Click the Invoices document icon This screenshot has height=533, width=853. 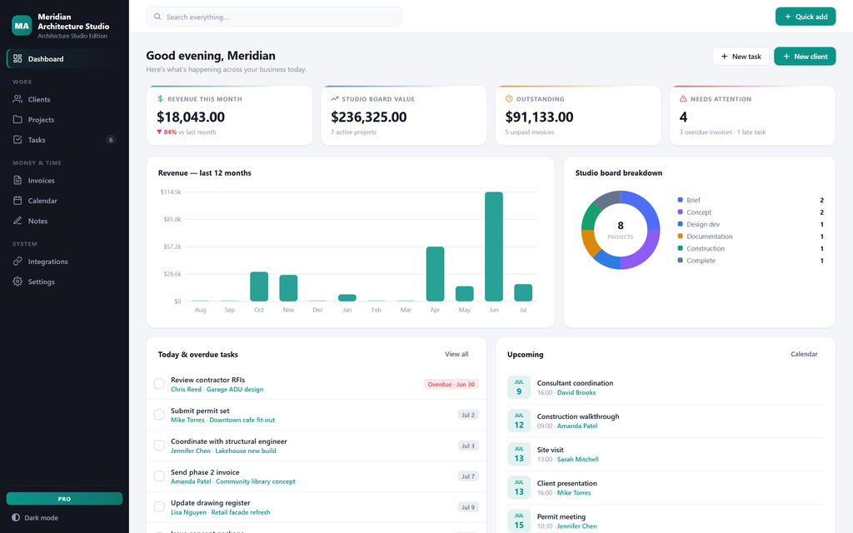[x=17, y=180]
